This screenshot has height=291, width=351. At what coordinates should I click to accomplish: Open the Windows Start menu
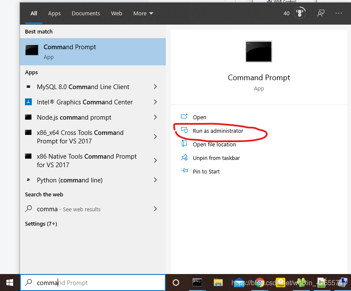pyautogui.click(x=10, y=283)
